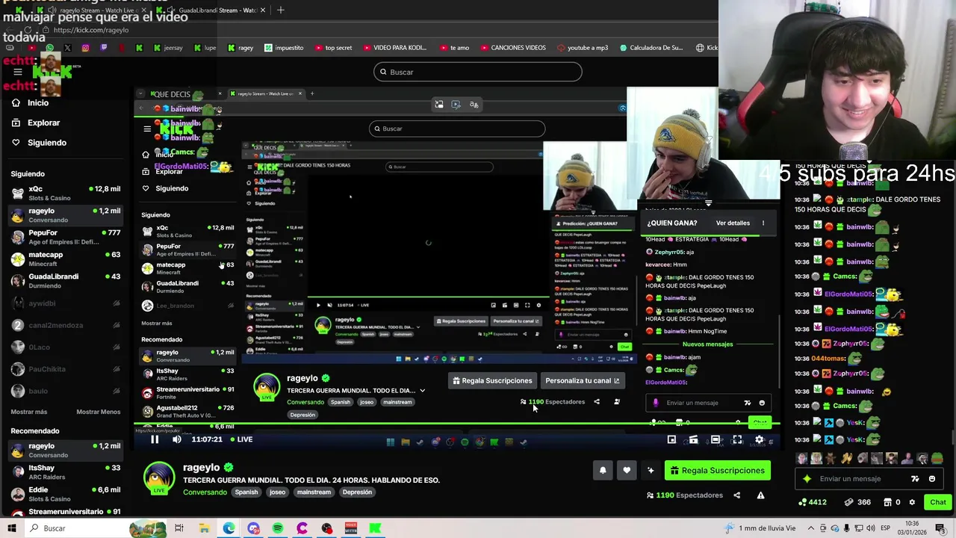
Task: Select the Depresión tag
Action: coord(357,492)
